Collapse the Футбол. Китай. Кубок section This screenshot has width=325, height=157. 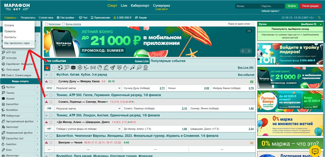[x=47, y=75]
